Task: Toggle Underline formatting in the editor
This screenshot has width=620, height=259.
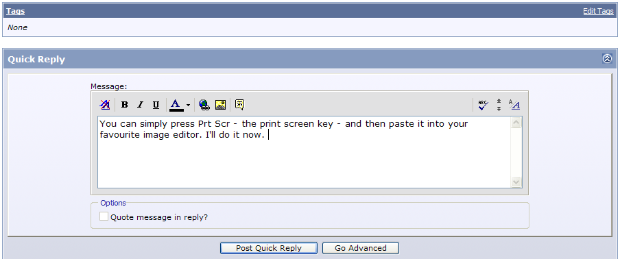Action: (x=156, y=105)
